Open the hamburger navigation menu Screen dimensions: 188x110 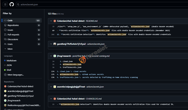tap(5, 5)
